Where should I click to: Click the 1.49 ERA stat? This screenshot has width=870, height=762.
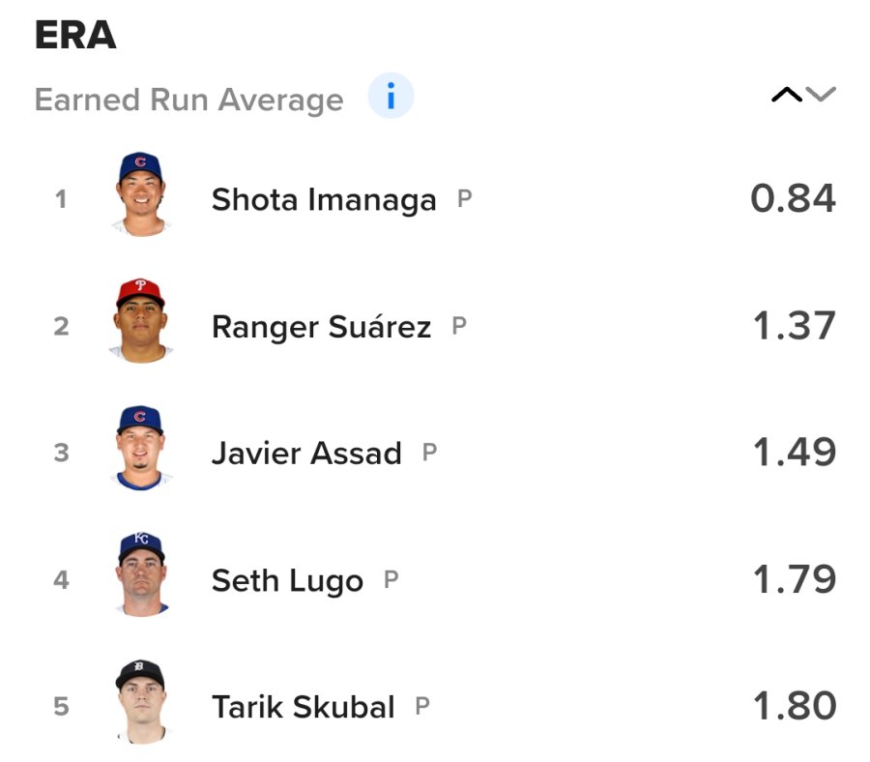[794, 453]
